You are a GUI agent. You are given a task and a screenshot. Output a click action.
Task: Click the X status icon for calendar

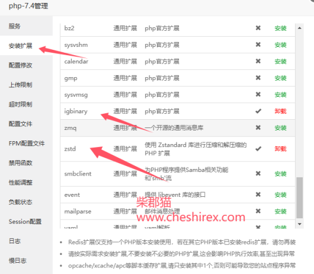pyautogui.click(x=258, y=61)
